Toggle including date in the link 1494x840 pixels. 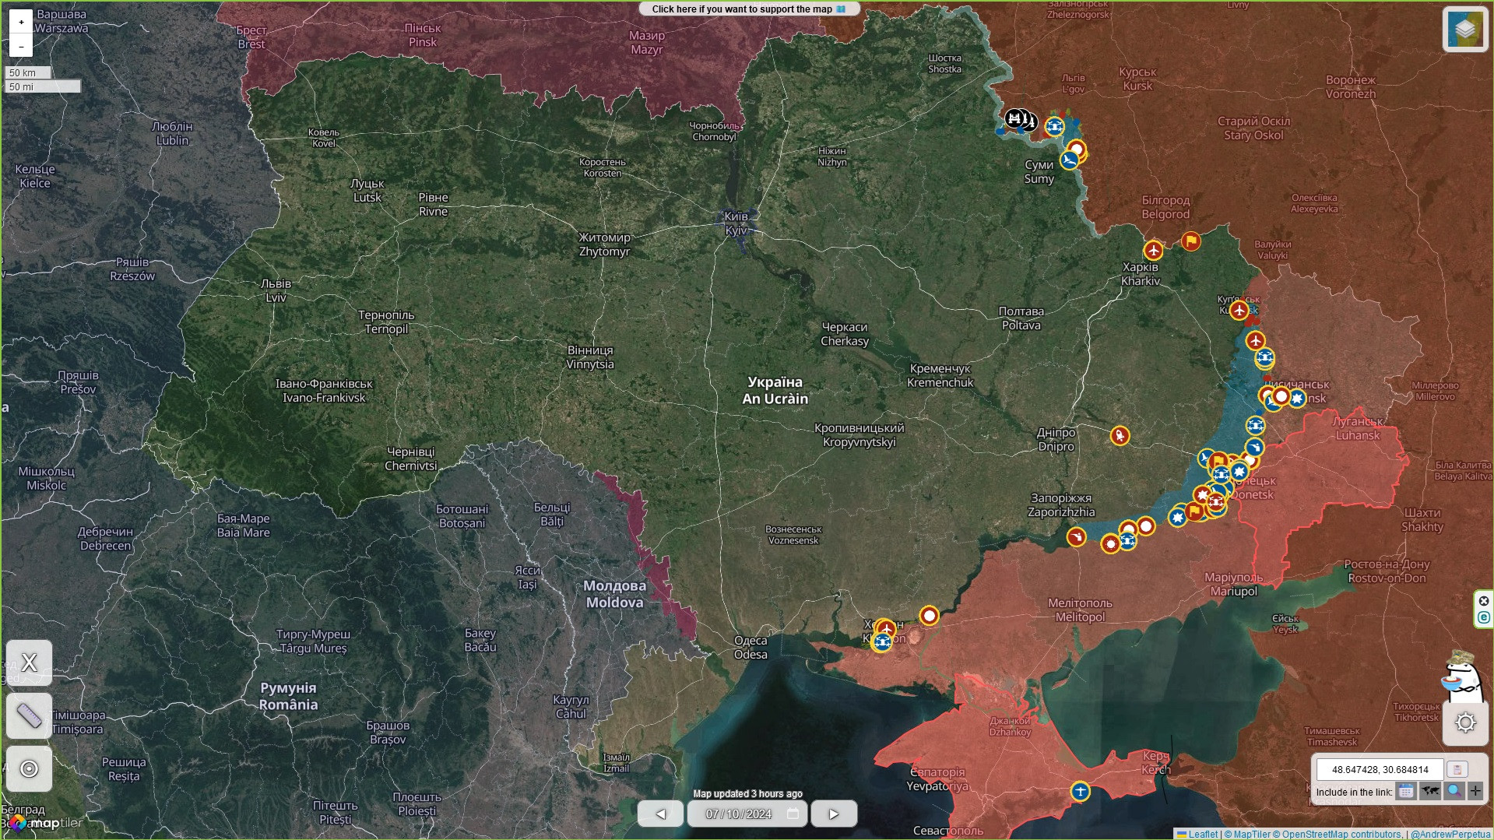(x=1405, y=792)
